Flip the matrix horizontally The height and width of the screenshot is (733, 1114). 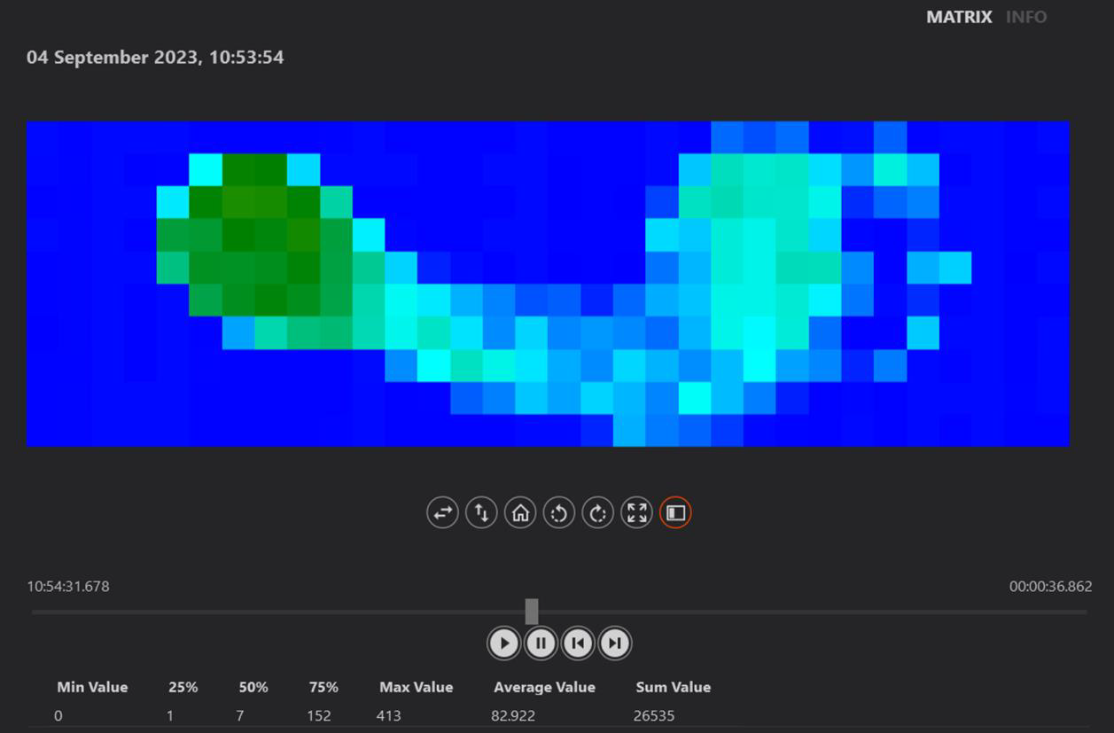[x=442, y=512]
